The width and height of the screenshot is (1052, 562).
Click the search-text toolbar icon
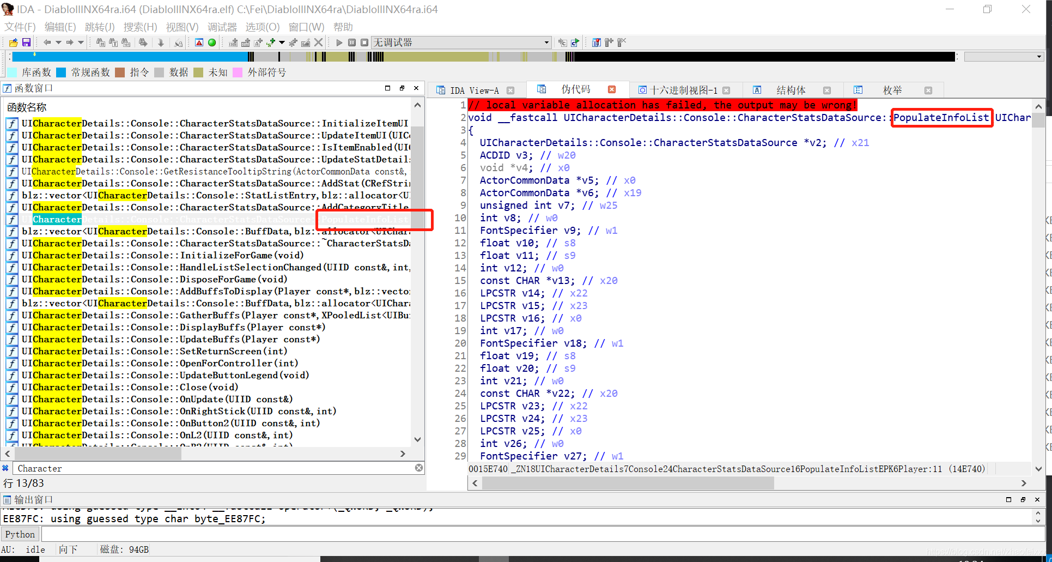click(x=113, y=43)
